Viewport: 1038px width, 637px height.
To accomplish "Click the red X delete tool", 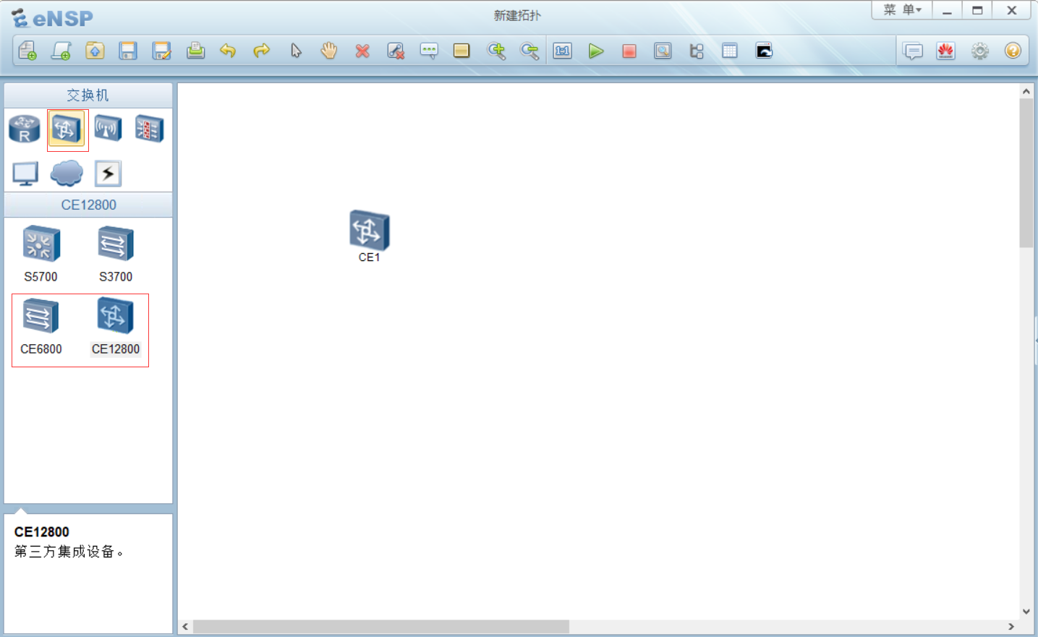I will [362, 51].
